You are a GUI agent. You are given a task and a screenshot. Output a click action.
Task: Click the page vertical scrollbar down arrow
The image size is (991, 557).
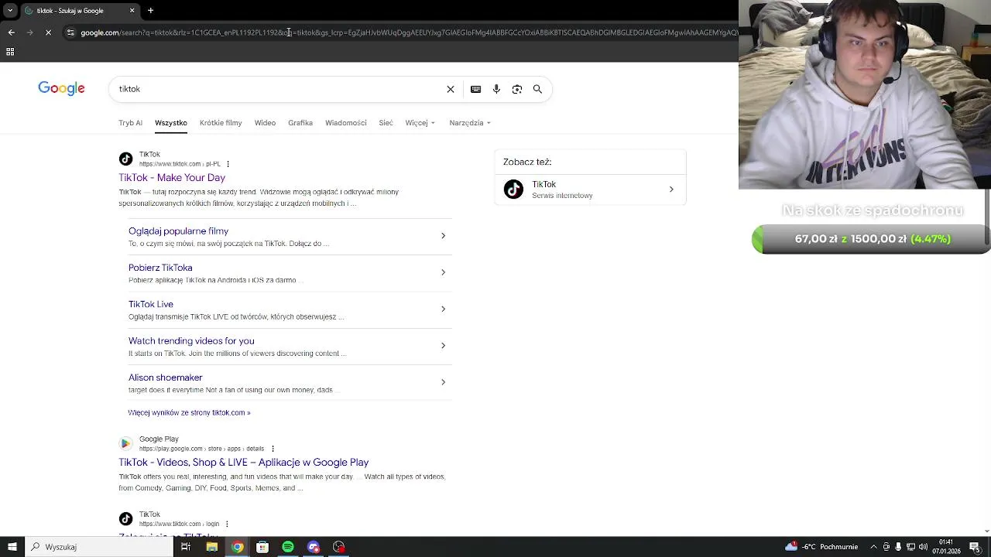coord(986,531)
